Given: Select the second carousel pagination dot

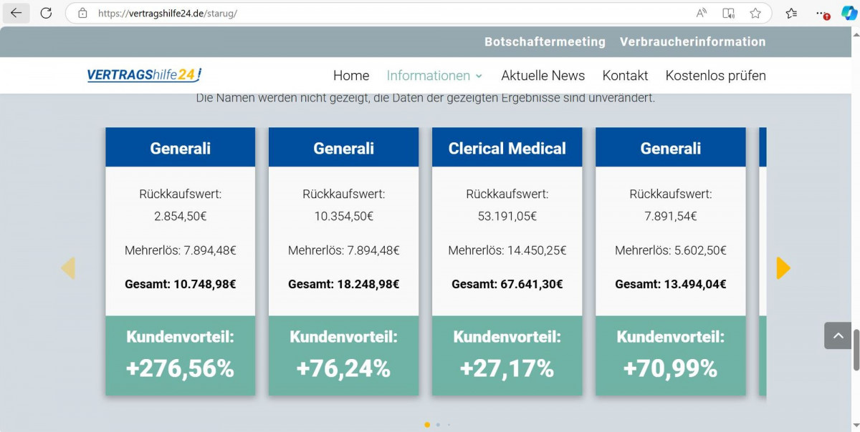Looking at the screenshot, I should tap(438, 425).
